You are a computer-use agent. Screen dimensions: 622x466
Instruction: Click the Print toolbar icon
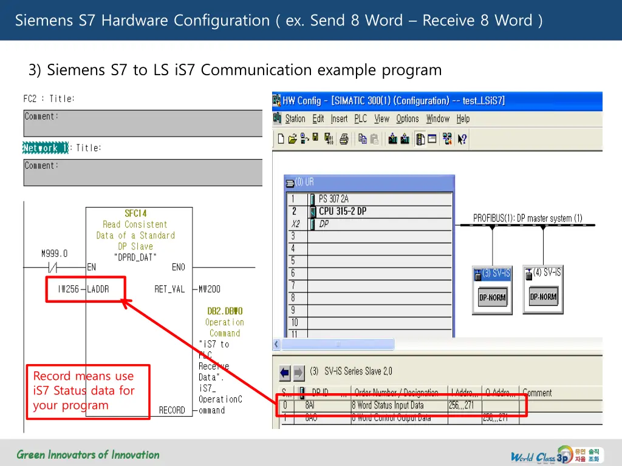coord(344,139)
